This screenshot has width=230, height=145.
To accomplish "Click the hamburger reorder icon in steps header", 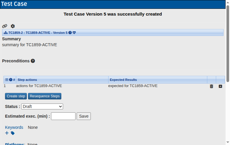I will (7, 80).
